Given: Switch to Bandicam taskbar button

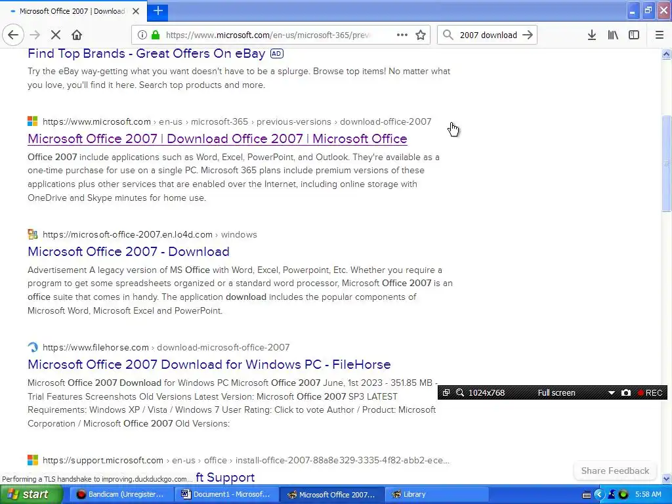Looking at the screenshot, I should point(121,494).
